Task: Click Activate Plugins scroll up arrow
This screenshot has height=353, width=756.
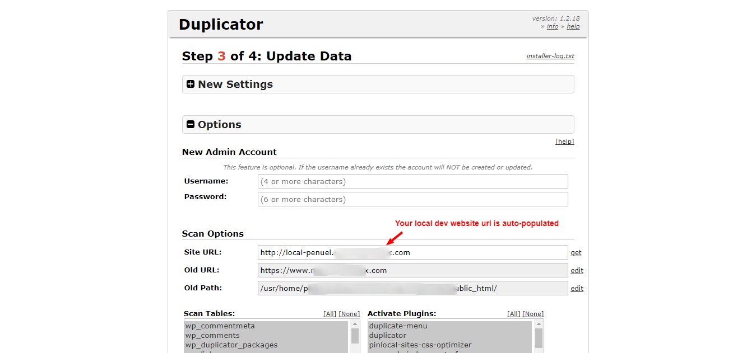Action: pyautogui.click(x=539, y=324)
